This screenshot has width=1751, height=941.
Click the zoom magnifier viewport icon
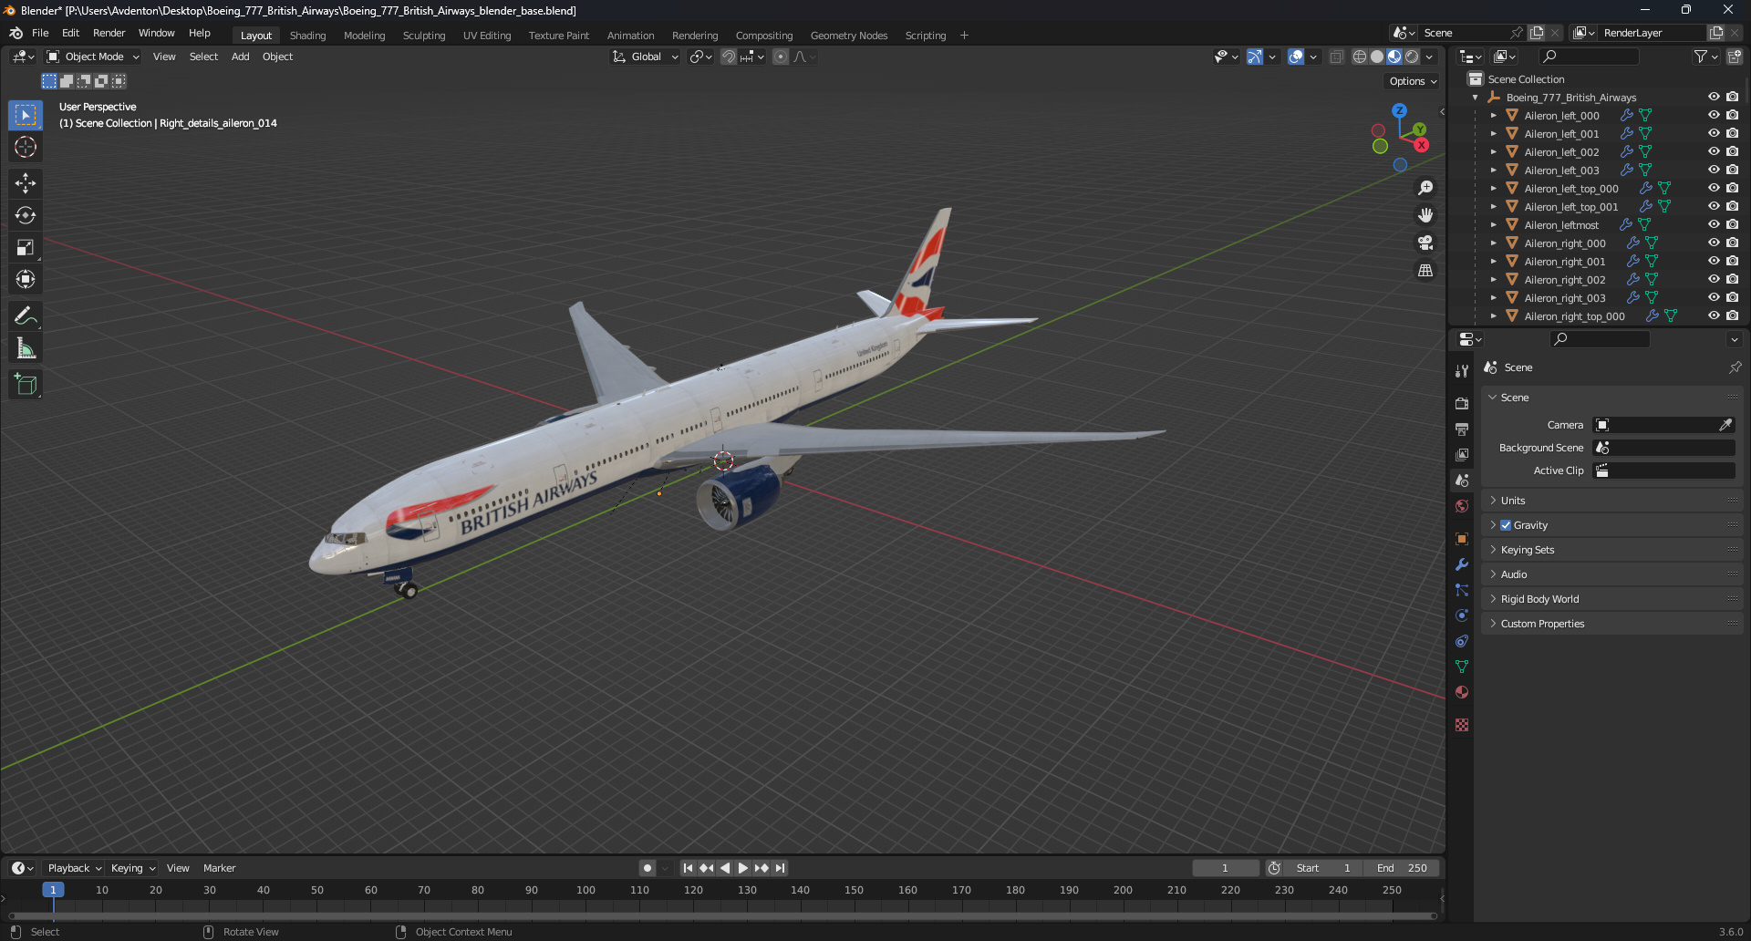pyautogui.click(x=1425, y=188)
